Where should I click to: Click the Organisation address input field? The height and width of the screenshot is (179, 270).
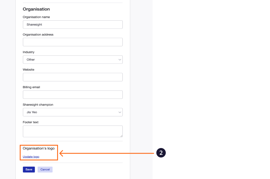[x=72, y=42]
